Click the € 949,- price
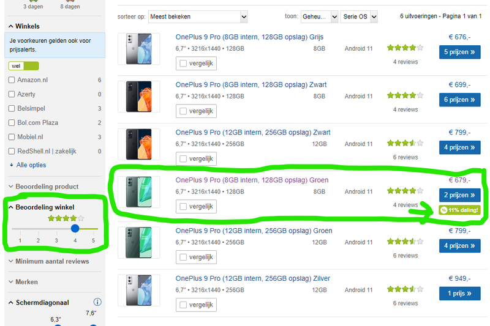The image size is (490, 326). pos(459,278)
